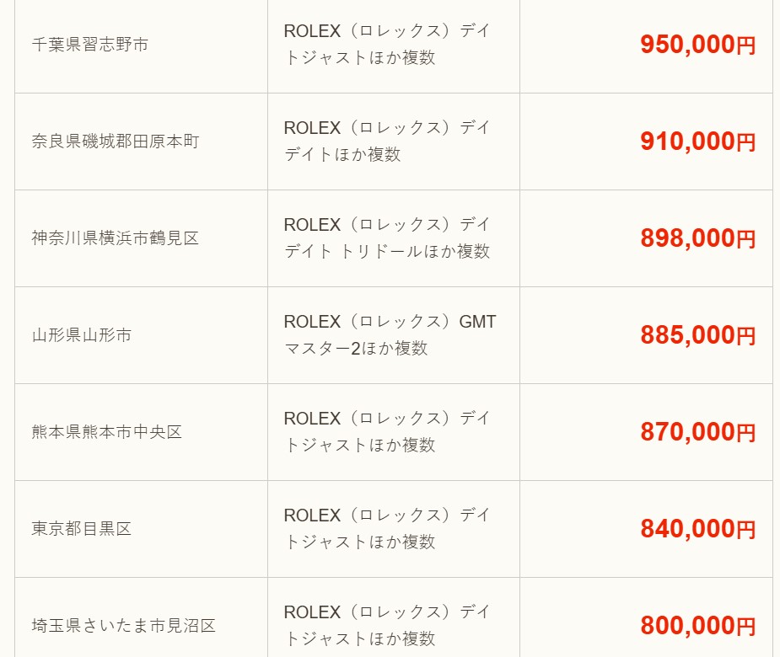Viewport: 780px width, 657px height.
Task: Click the 熊本県熊本市中央区 location cell
Action: (142, 432)
